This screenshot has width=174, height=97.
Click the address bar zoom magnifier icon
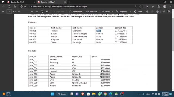click(x=136, y=6)
